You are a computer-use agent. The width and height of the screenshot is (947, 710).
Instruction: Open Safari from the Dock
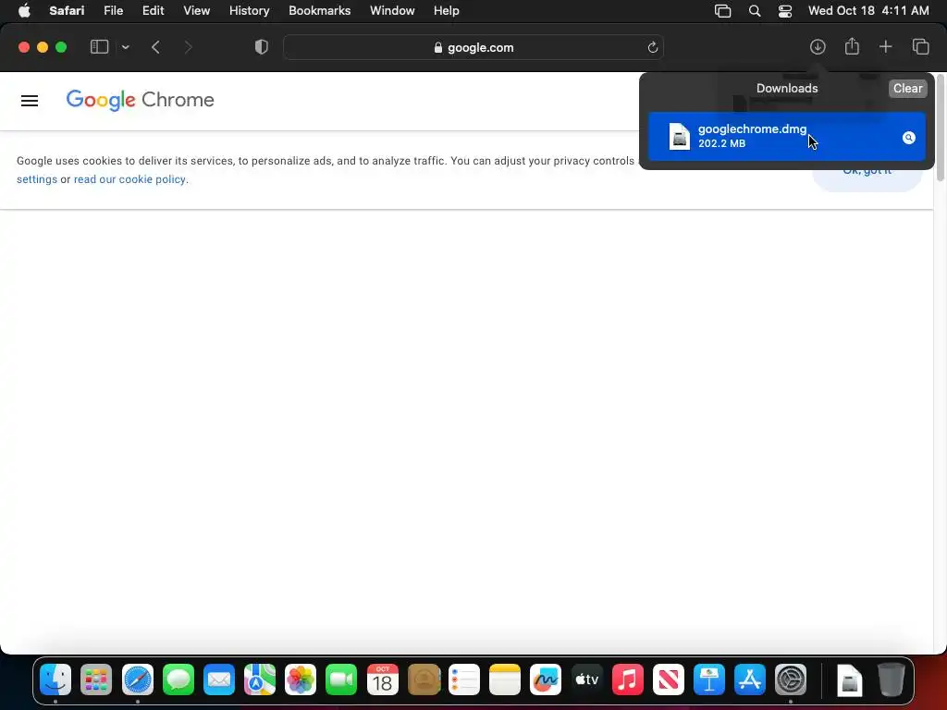point(138,680)
